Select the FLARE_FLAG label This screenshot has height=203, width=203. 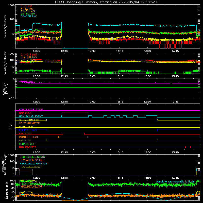[x=26, y=127]
